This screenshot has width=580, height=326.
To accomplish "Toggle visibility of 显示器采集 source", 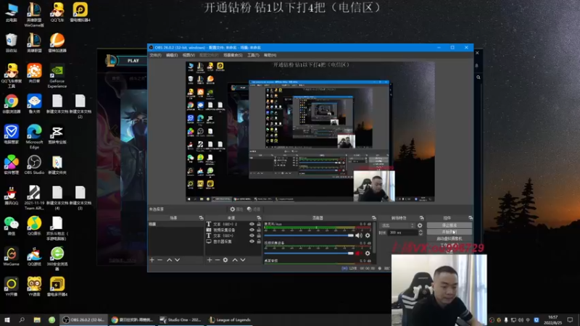I will pyautogui.click(x=252, y=241).
